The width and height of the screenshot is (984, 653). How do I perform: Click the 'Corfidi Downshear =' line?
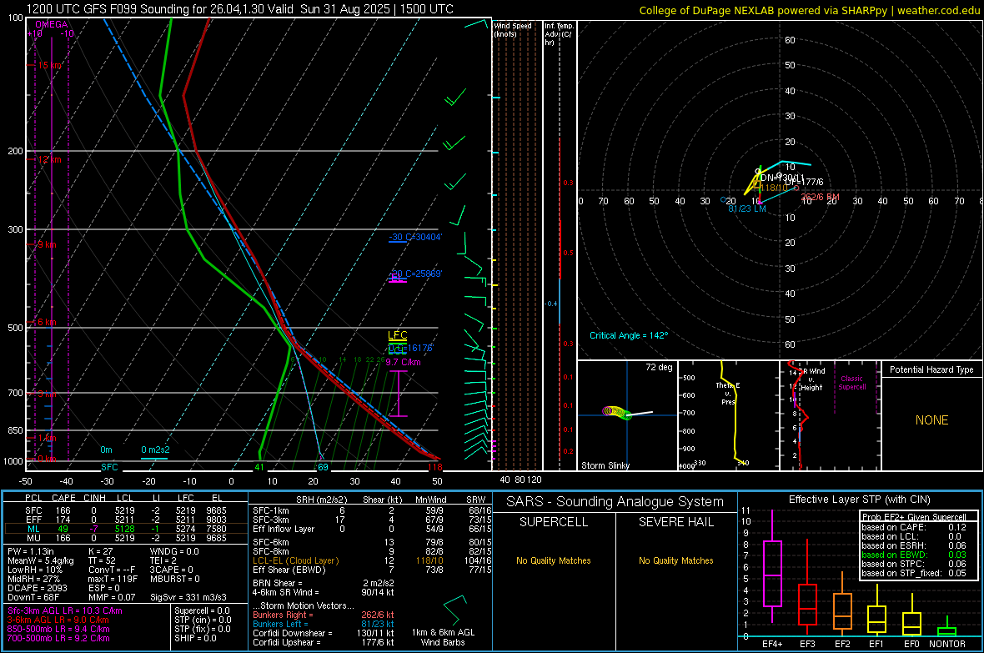(324, 633)
